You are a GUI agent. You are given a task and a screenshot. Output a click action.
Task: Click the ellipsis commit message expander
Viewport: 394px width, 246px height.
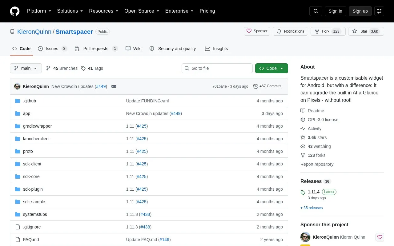(x=114, y=86)
